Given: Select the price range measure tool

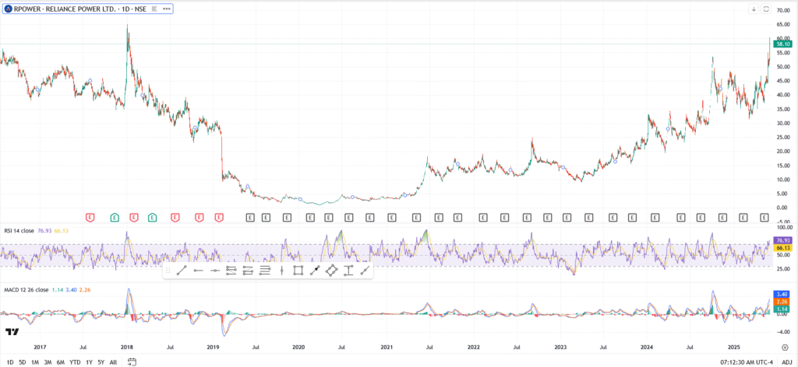Looking at the screenshot, I should [x=348, y=271].
